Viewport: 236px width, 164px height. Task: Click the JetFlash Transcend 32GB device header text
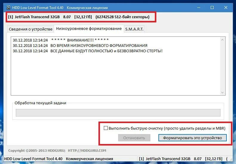(79, 17)
